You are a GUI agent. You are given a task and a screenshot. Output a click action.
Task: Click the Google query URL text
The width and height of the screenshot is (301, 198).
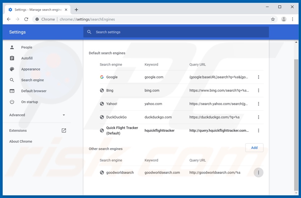219,77
